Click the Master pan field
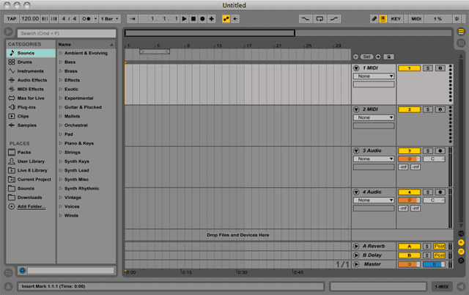The width and height of the screenshot is (469, 295). pos(434,264)
